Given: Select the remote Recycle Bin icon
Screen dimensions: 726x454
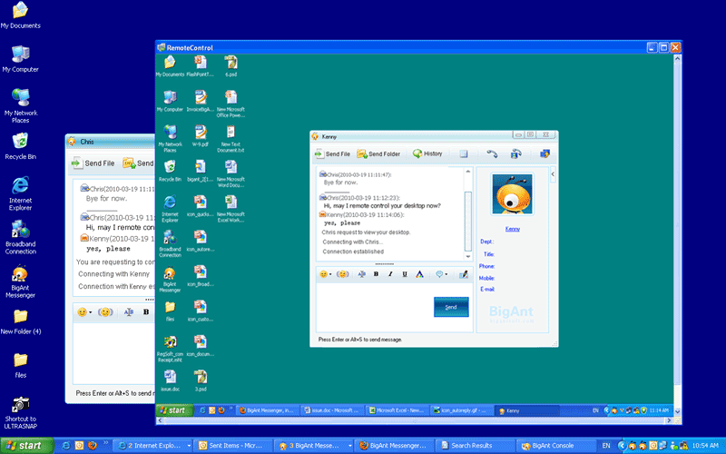Looking at the screenshot, I should (170, 171).
